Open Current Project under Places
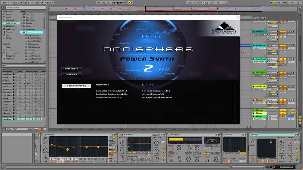 pyautogui.click(x=11, y=53)
